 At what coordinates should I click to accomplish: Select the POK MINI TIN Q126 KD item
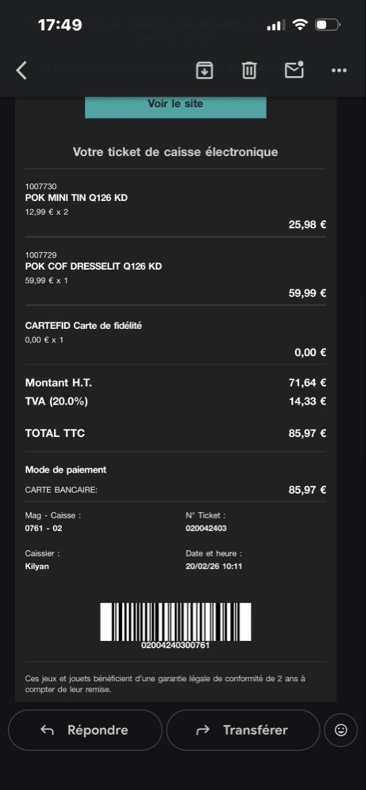click(76, 198)
